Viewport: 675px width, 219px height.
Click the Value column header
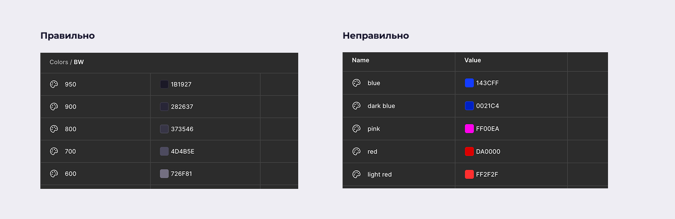pyautogui.click(x=472, y=60)
